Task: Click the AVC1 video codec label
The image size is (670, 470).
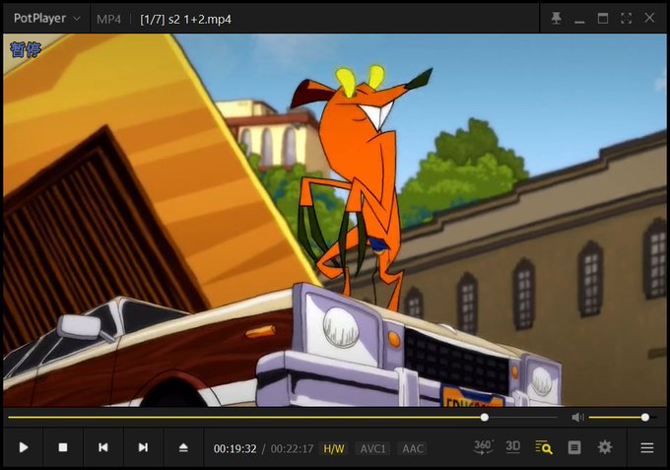Action: tap(373, 448)
